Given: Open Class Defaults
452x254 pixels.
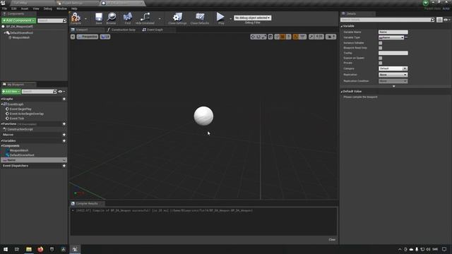Looking at the screenshot, I should pos(200,18).
